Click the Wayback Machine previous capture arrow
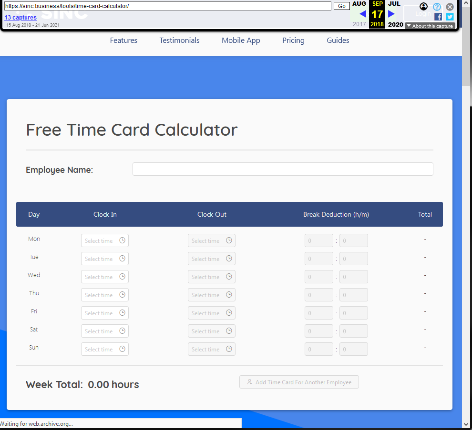This screenshot has width=472, height=430. [363, 14]
